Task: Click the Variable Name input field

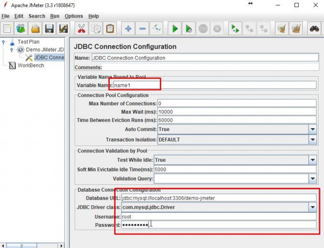Action: 215,85
